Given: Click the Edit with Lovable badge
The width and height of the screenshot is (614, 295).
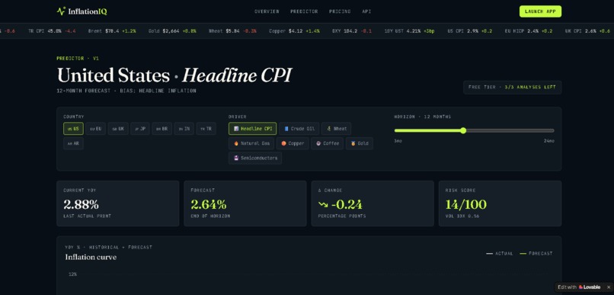Looking at the screenshot, I should point(579,287).
